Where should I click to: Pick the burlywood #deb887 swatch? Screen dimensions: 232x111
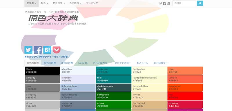pyautogui.click(x=149, y=105)
